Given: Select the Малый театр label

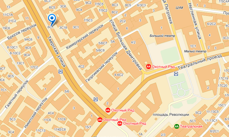Looking at the screenshot, I should coord(195,51).
